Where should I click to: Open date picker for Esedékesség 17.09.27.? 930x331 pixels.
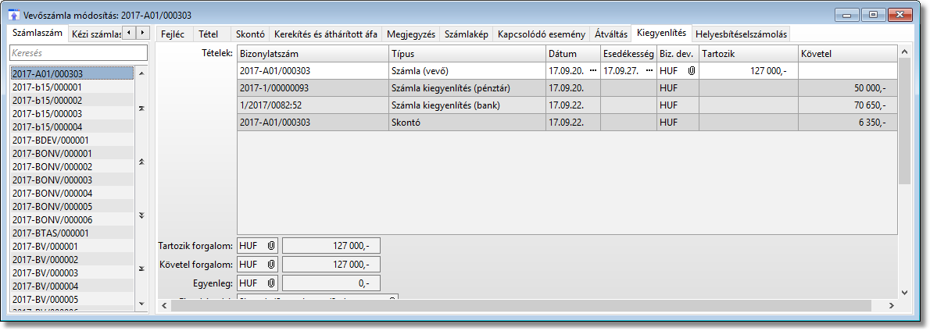tap(649, 70)
